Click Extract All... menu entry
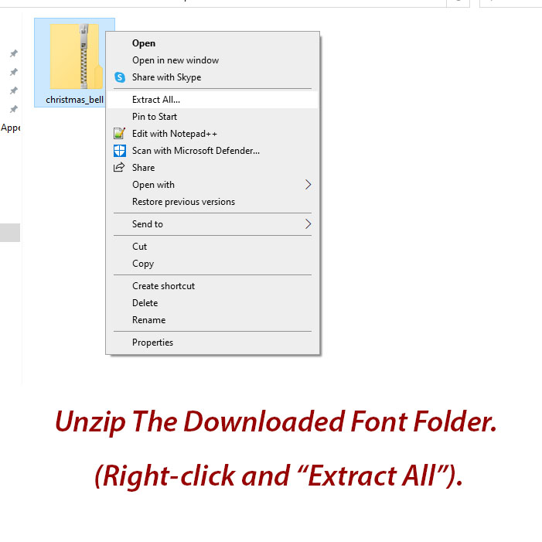Viewport: 542px width, 542px height. click(x=213, y=100)
